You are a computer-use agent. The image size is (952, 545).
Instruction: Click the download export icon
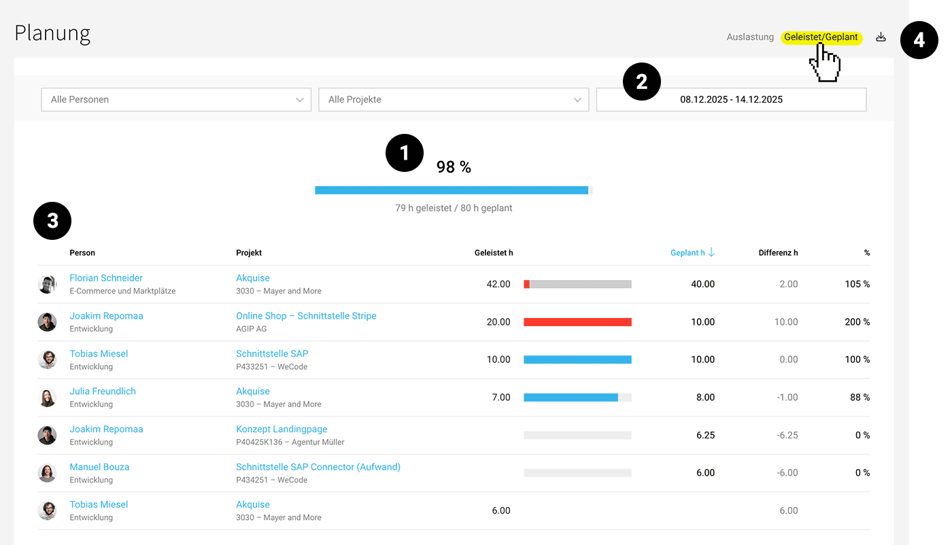(881, 37)
